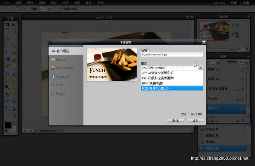The width and height of the screenshot is (255, 166).
Task: Select the Drawing shape tool
Action: coord(14,66)
